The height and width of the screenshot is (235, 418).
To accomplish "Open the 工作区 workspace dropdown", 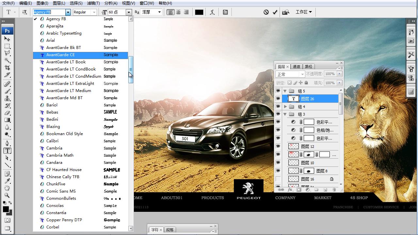I will point(304,12).
